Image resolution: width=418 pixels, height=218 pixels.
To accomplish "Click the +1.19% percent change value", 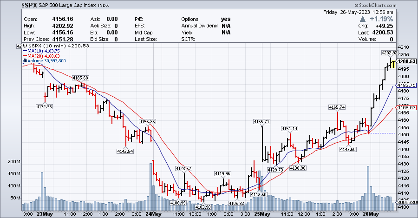I will click(381, 19).
